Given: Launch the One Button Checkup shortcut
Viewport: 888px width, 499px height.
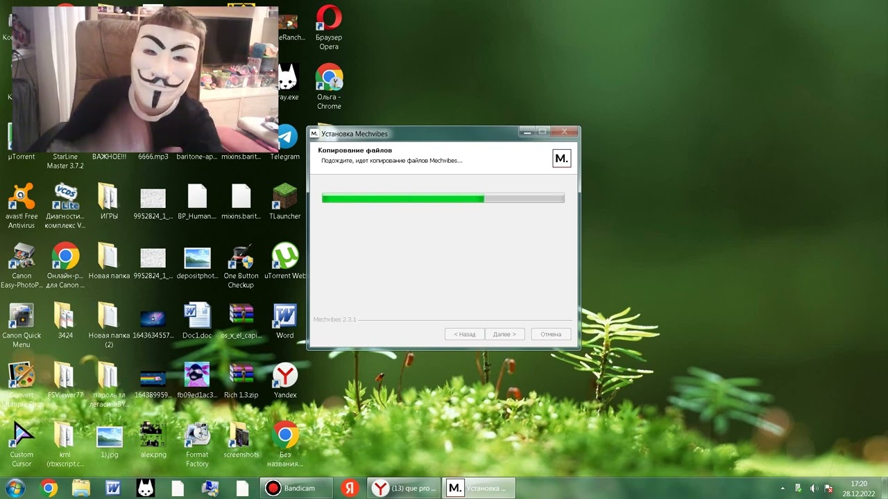Looking at the screenshot, I should coord(241,266).
